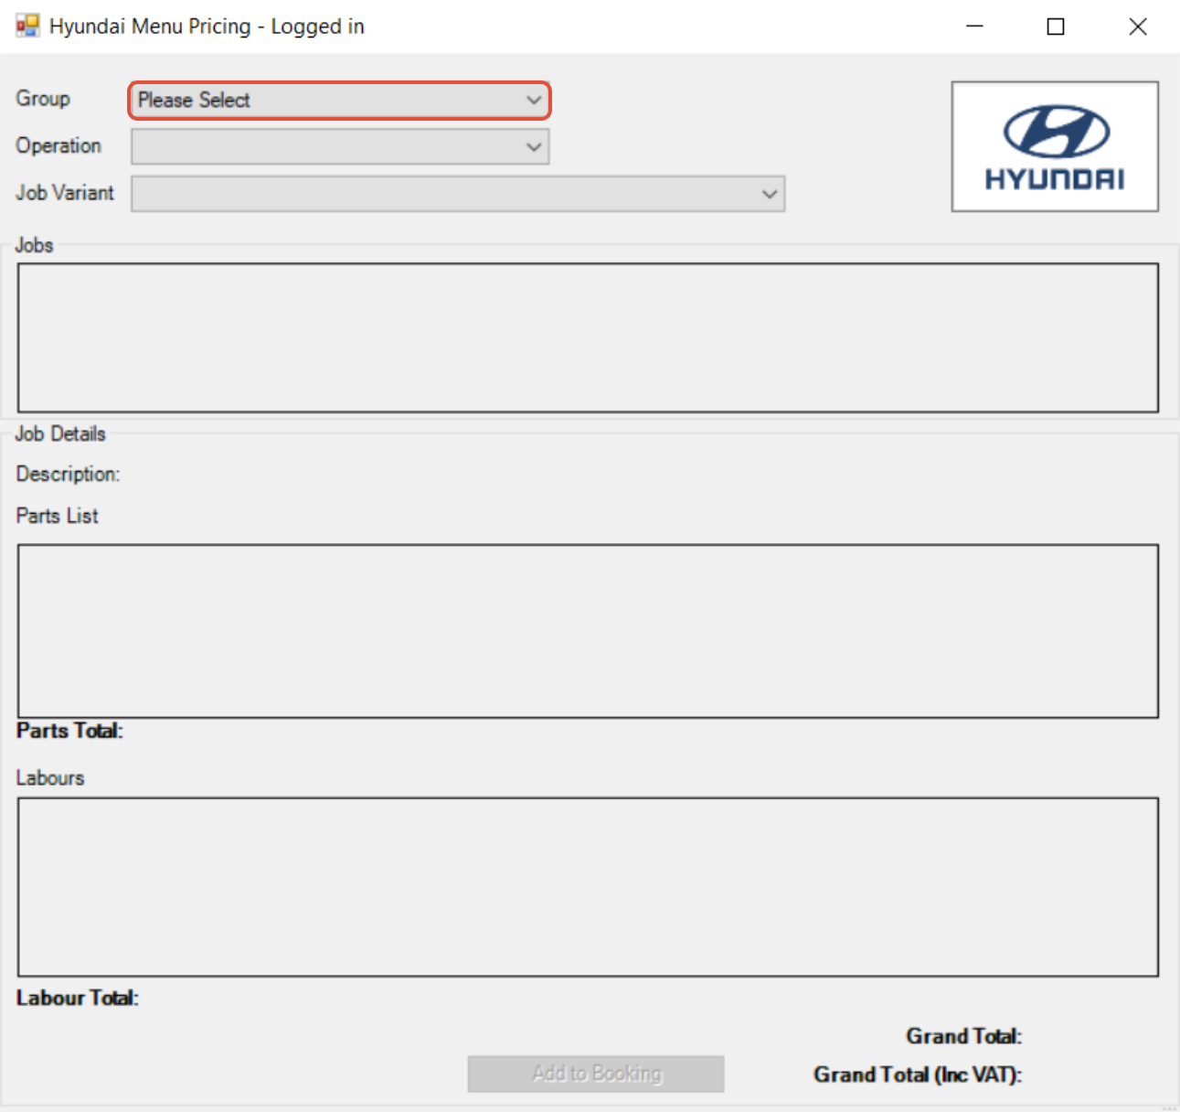
Task: Click inside the Labours list box
Action: [588, 887]
